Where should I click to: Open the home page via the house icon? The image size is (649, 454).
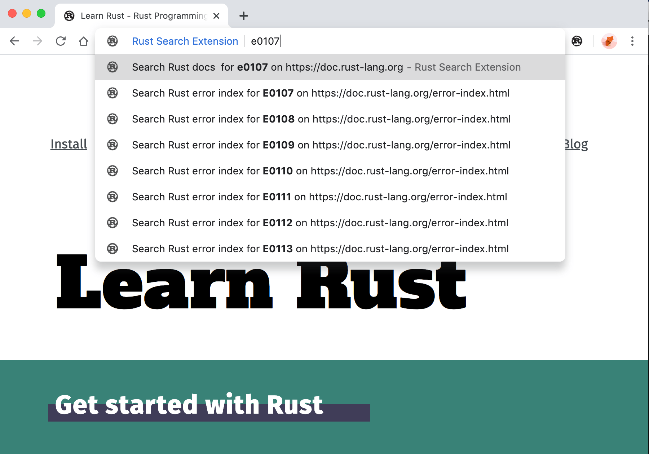pos(84,41)
